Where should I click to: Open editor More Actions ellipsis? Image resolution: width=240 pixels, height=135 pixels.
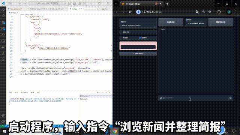coord(109,9)
